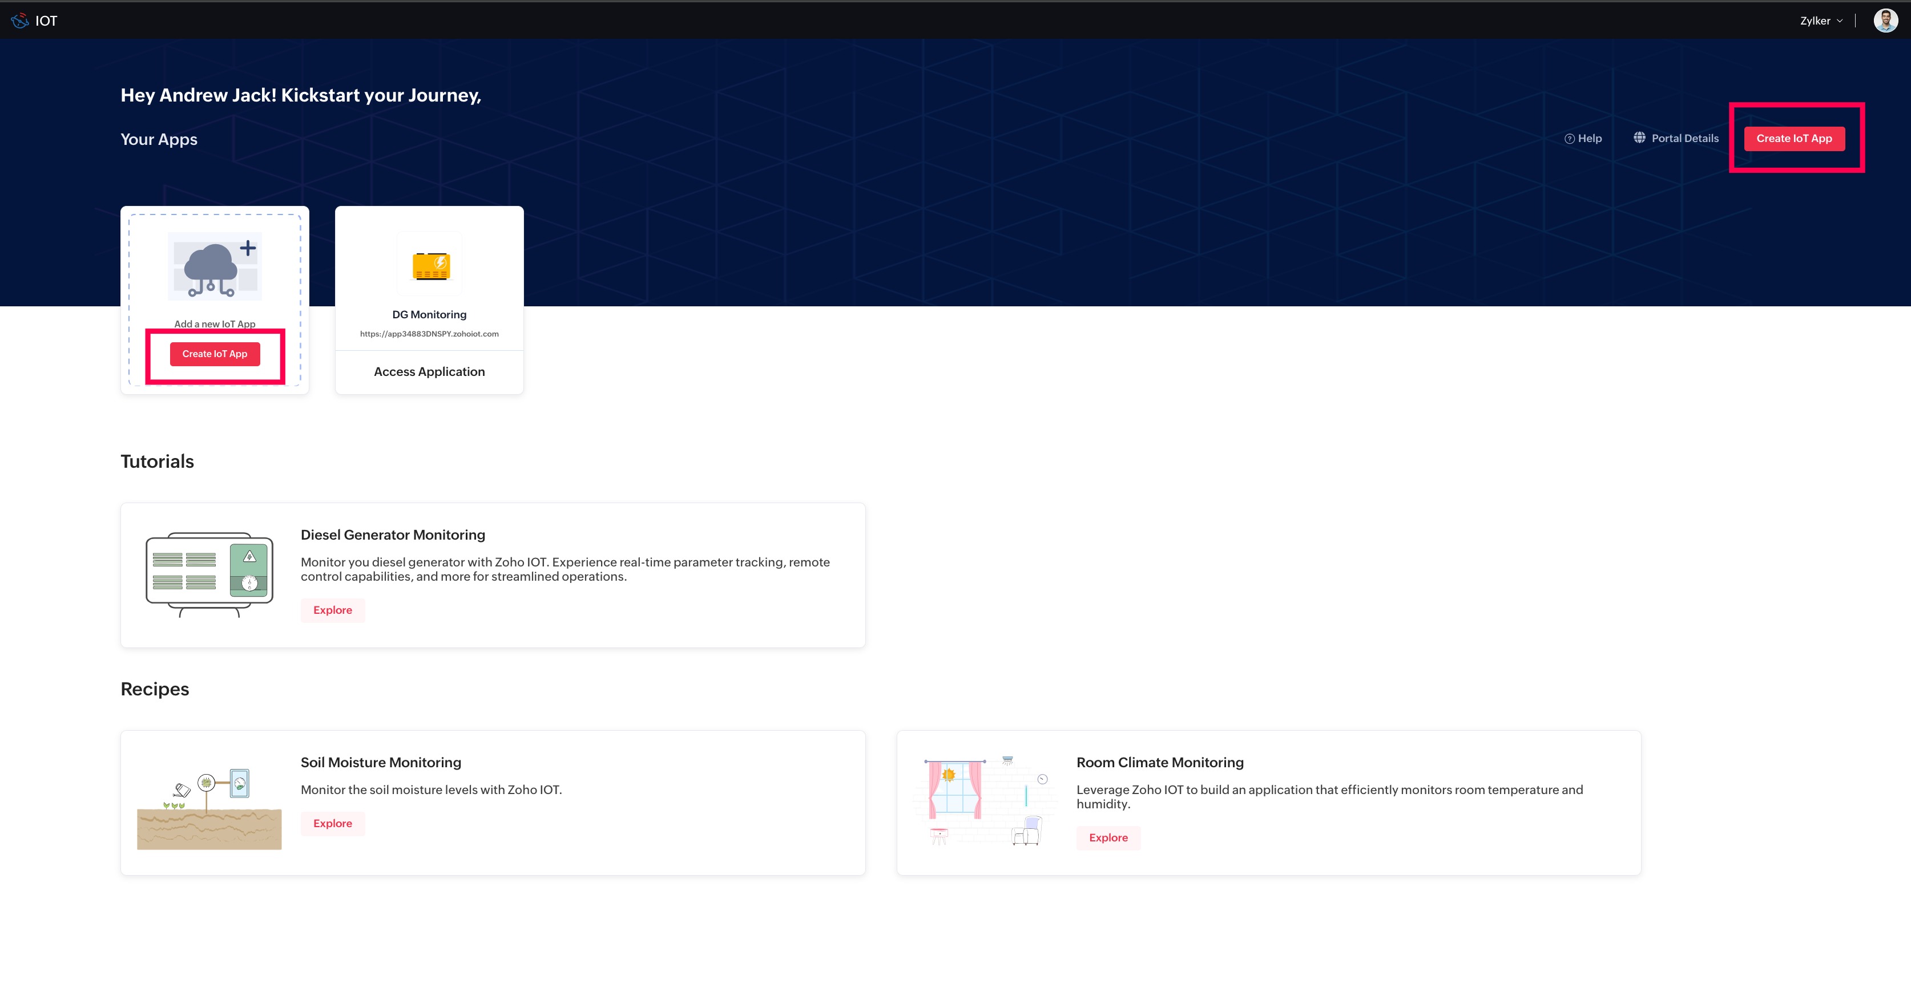Click the Help question mark icon
Viewport: 1911px width, 988px height.
pos(1569,139)
